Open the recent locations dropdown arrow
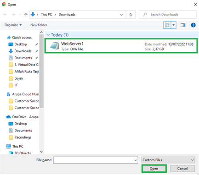199x175 pixels. click(x=20, y=15)
